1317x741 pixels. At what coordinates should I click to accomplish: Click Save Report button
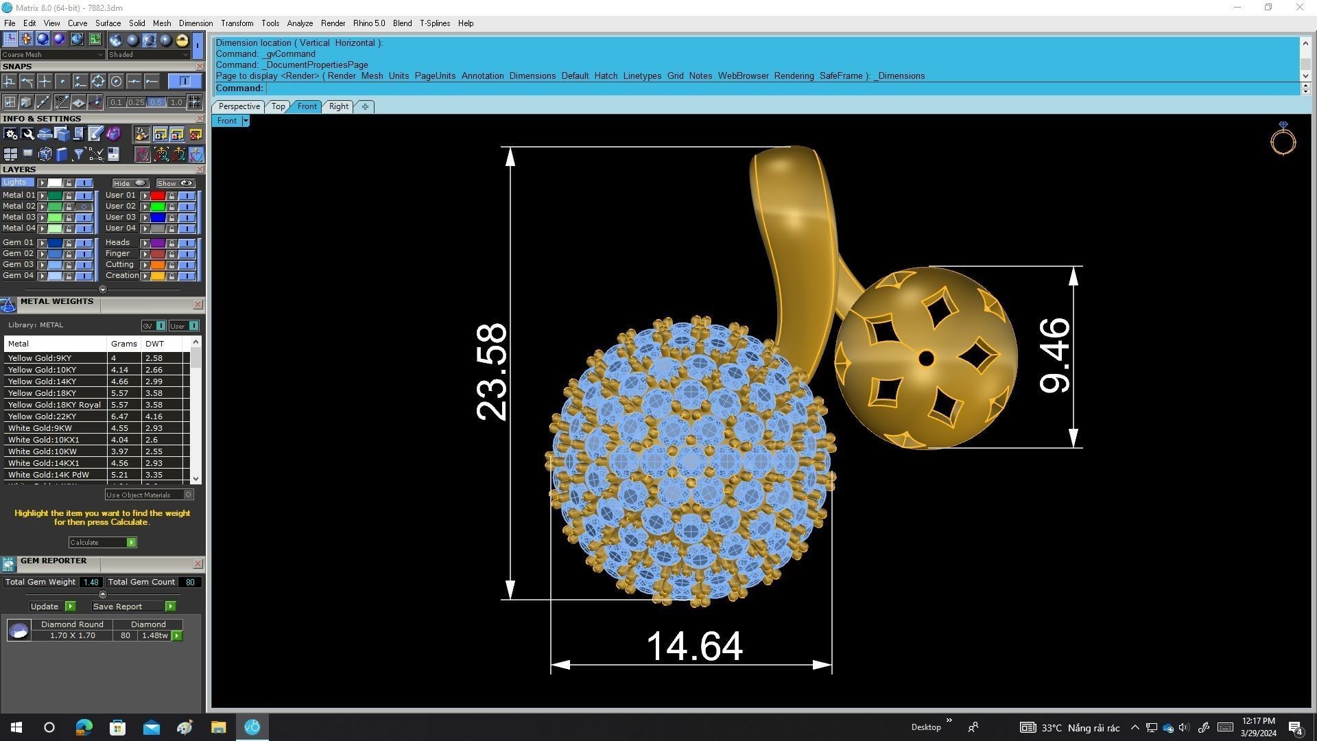[x=134, y=607]
